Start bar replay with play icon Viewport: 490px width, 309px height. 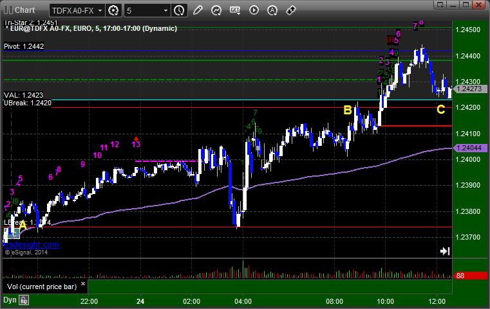tap(254, 10)
